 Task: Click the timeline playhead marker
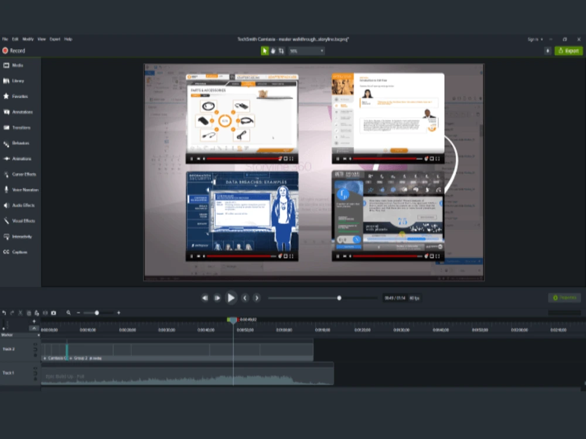tap(233, 320)
